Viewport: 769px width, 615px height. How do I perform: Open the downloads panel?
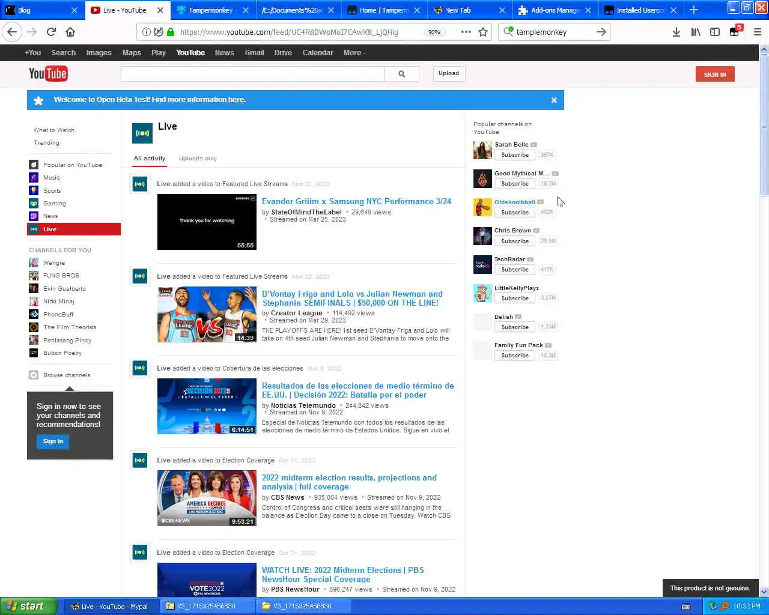676,32
